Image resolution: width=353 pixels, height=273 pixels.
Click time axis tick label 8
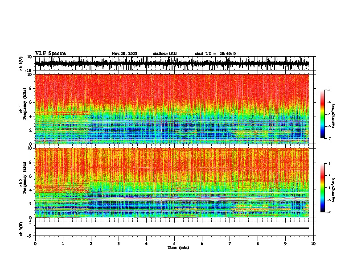pos(258,244)
